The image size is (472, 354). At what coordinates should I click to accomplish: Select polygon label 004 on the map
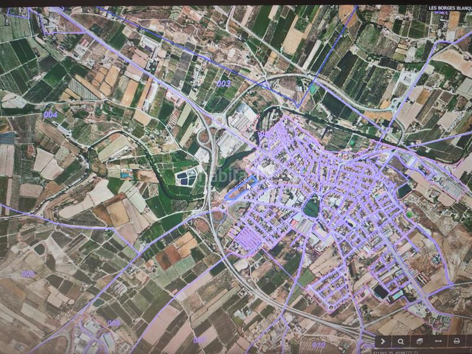coord(50,114)
